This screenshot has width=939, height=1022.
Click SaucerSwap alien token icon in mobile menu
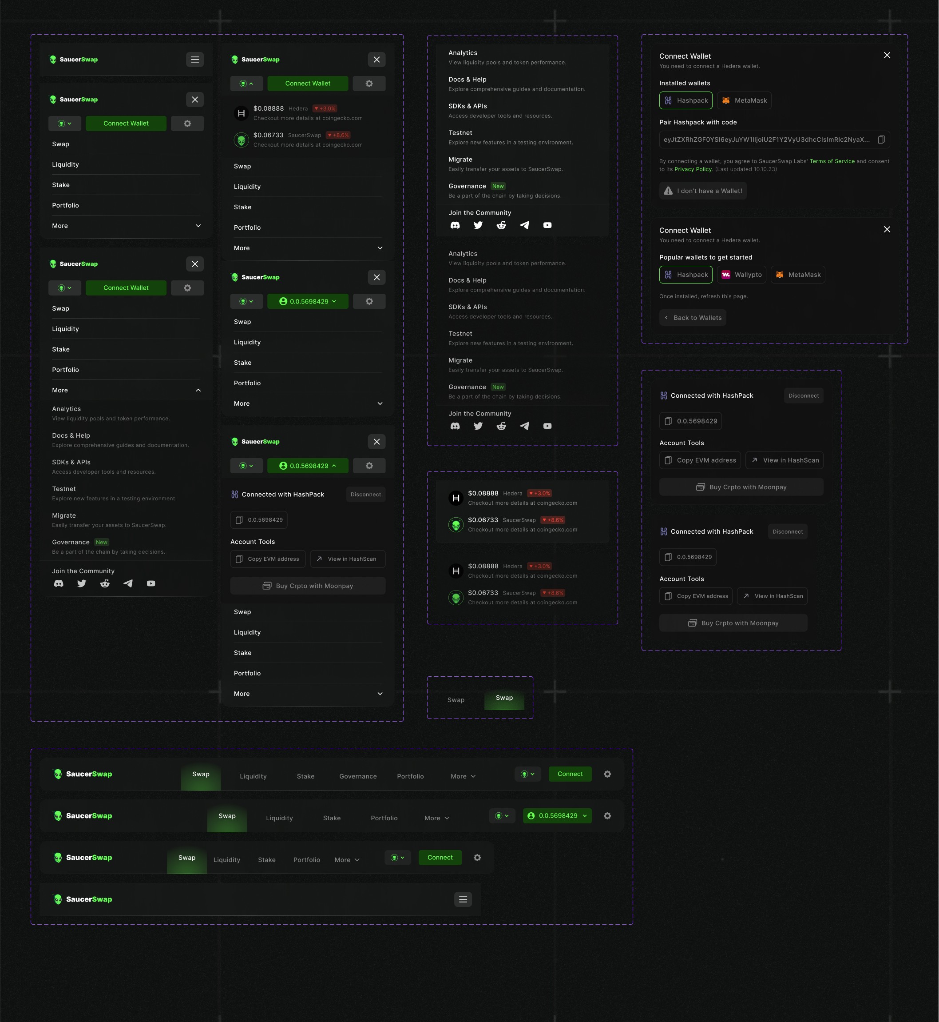242,140
